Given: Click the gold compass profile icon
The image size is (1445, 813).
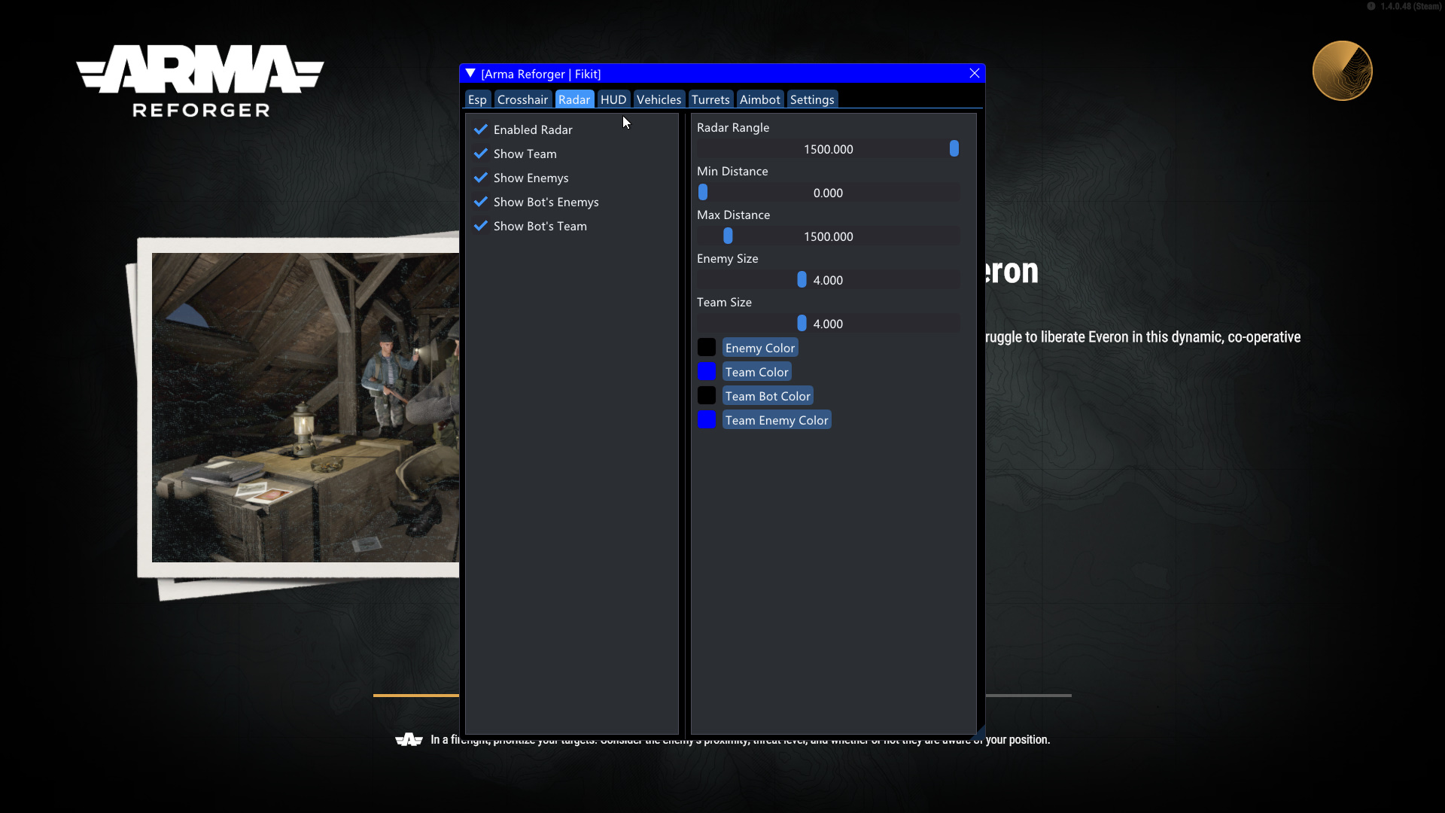Looking at the screenshot, I should pyautogui.click(x=1342, y=71).
